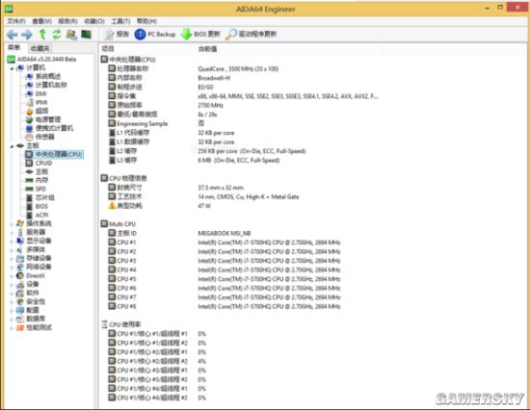
Task: Expand the operating system tree node
Action: point(12,223)
